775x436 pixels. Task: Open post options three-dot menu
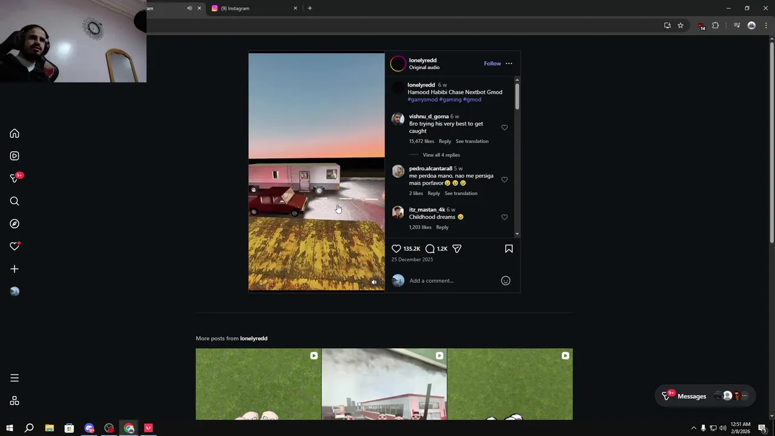[x=509, y=64]
